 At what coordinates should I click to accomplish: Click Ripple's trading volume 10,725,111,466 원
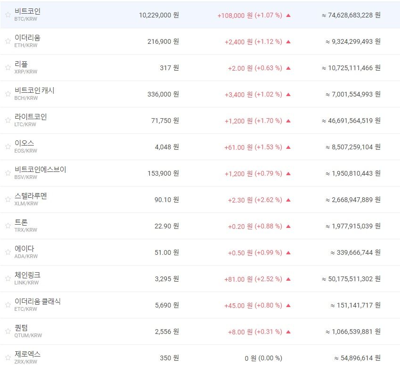click(x=351, y=68)
